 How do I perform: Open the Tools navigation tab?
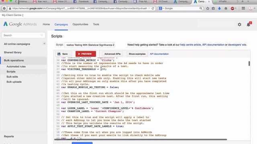point(96,24)
